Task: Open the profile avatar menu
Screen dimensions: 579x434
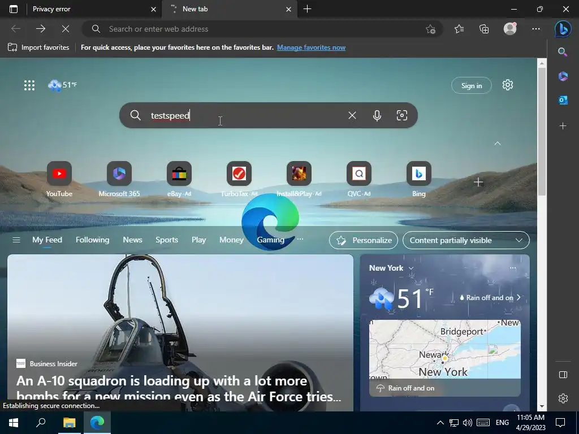Action: click(510, 29)
